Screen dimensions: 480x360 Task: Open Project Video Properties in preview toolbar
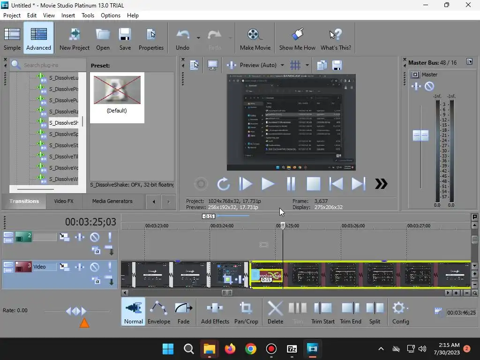(x=194, y=65)
